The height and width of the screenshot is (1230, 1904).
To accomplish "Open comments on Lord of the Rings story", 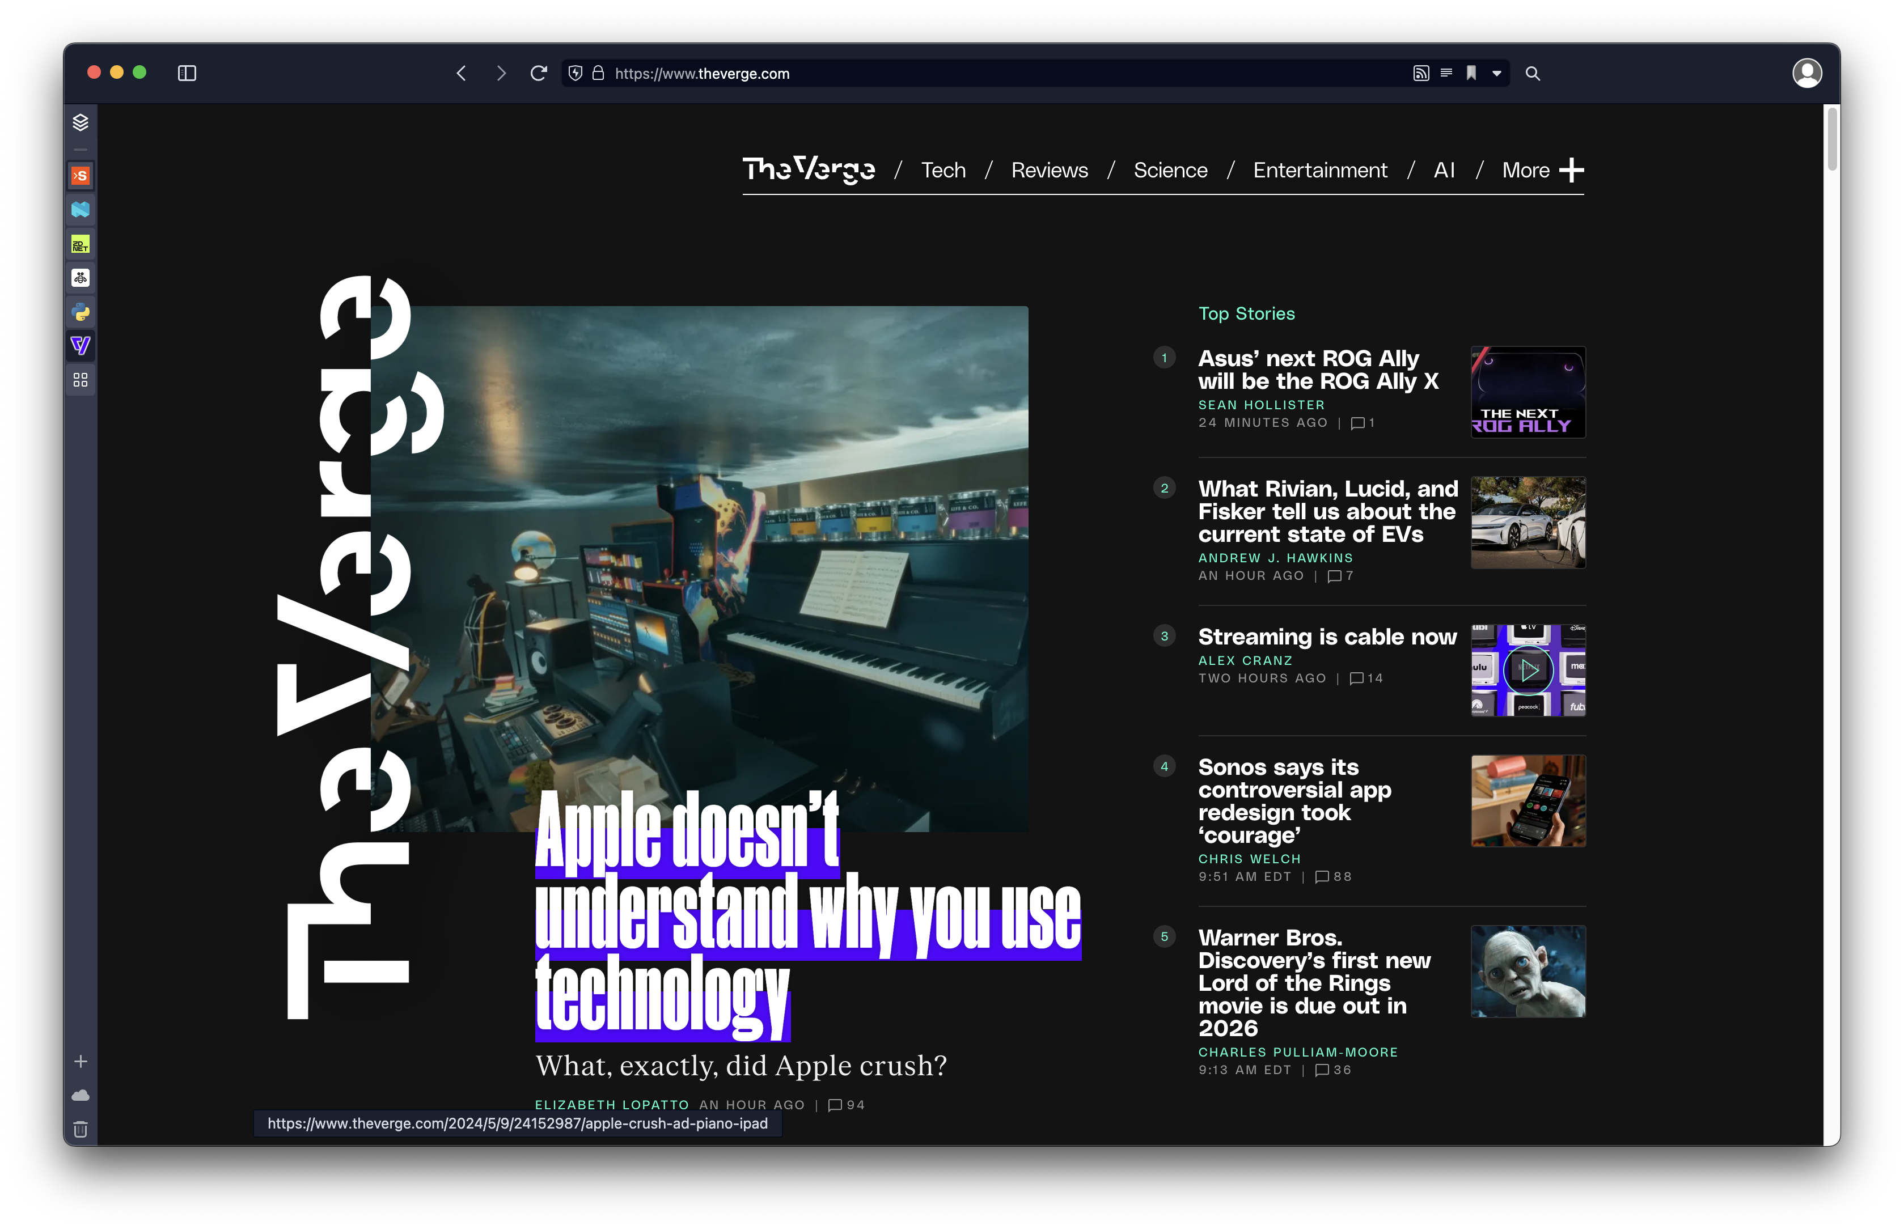I will coord(1334,1070).
